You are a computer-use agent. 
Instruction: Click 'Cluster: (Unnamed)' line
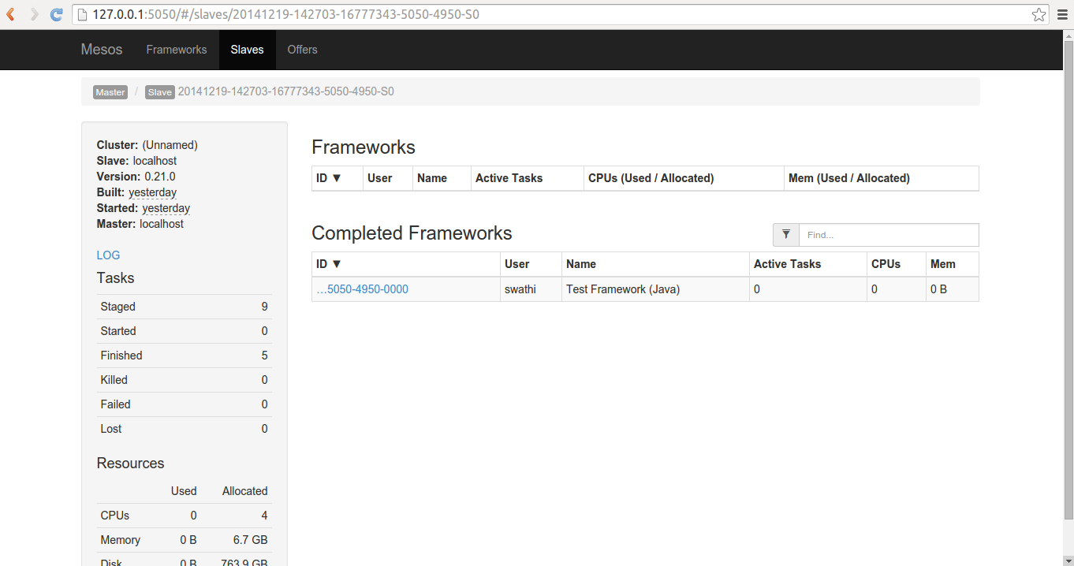click(147, 145)
